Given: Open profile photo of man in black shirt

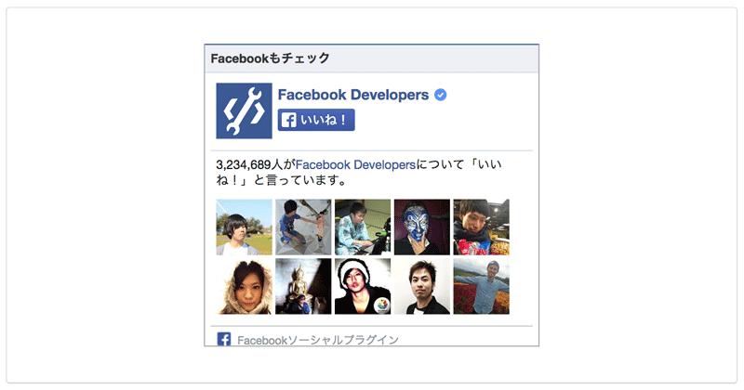Looking at the screenshot, I should point(422,286).
